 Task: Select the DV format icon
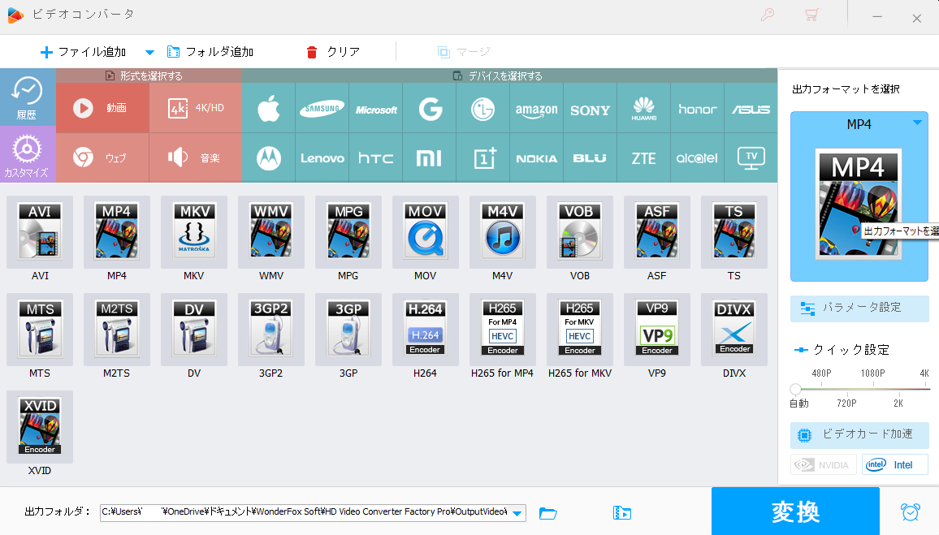pos(194,330)
